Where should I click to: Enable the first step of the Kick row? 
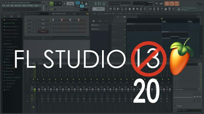point(53,20)
